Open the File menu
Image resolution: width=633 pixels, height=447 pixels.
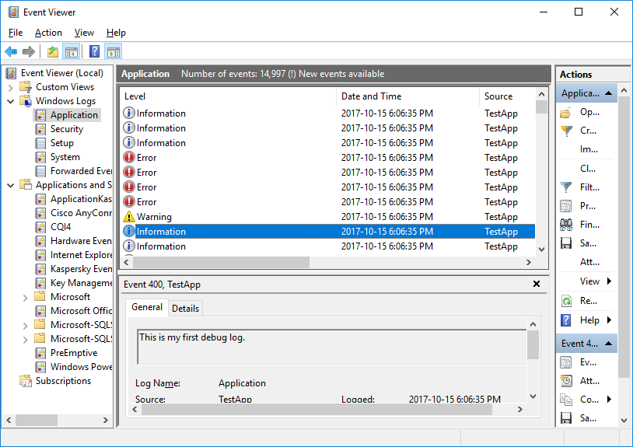pos(16,33)
